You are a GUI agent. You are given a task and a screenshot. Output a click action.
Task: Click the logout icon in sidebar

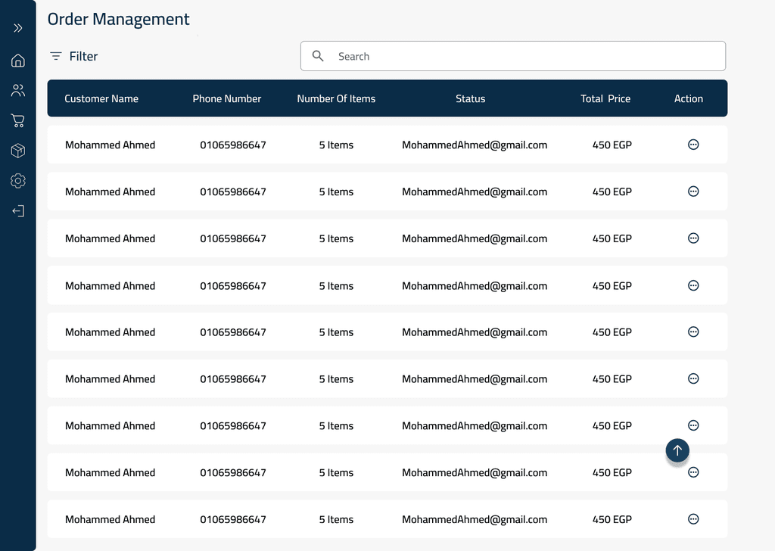tap(18, 211)
